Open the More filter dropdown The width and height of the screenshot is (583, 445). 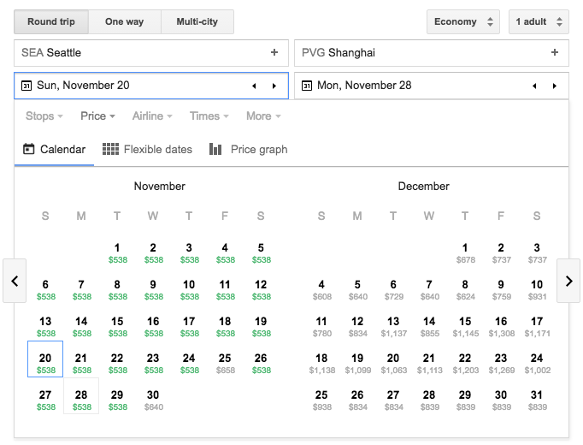tap(263, 116)
